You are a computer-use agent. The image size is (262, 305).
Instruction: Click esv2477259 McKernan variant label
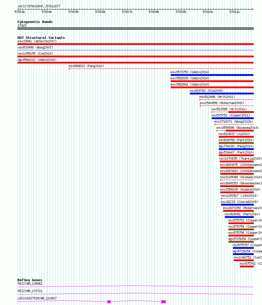click(242, 208)
